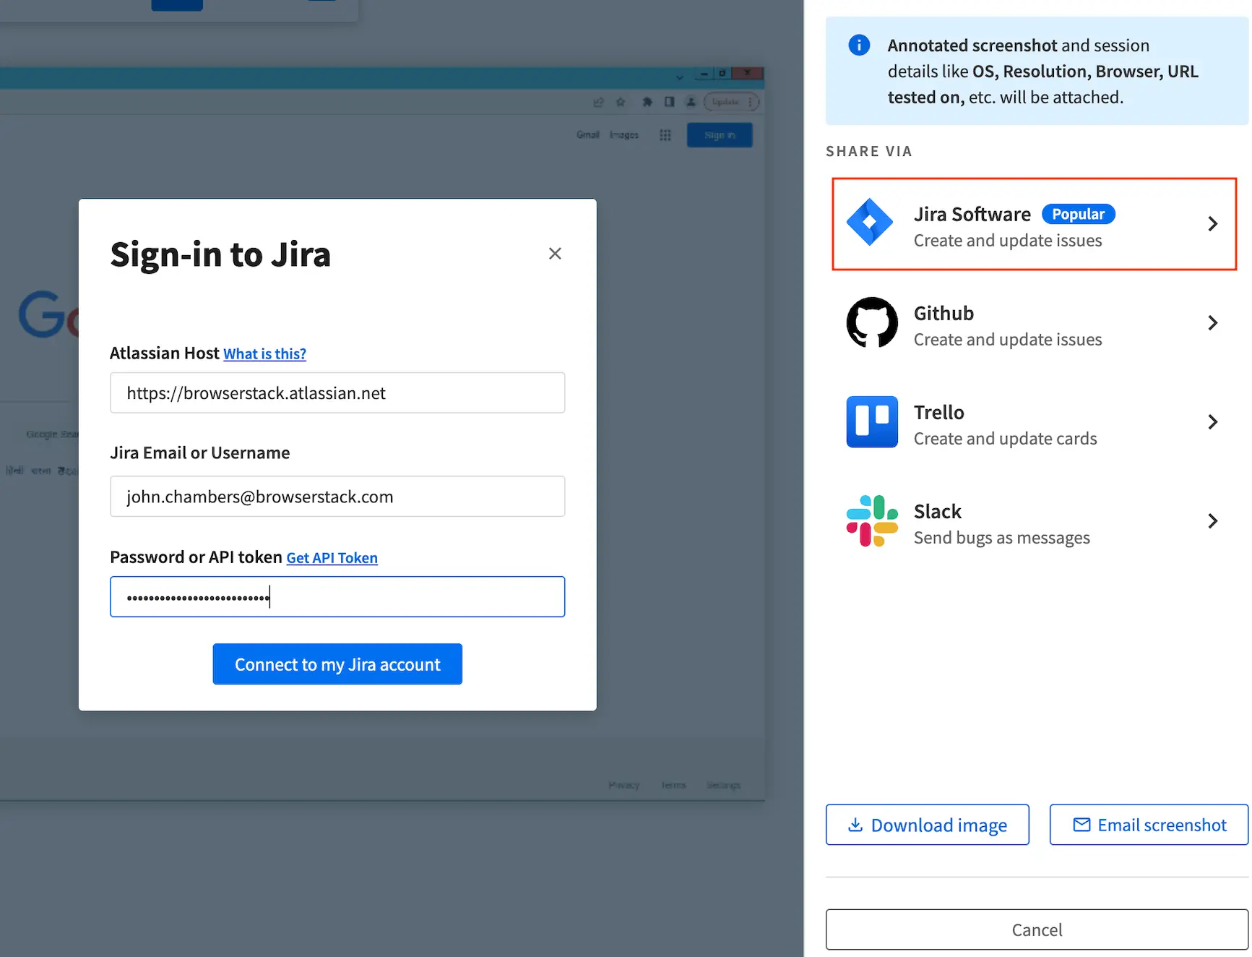The width and height of the screenshot is (1252, 957).
Task: Click the info icon in the annotation banner
Action: click(858, 44)
